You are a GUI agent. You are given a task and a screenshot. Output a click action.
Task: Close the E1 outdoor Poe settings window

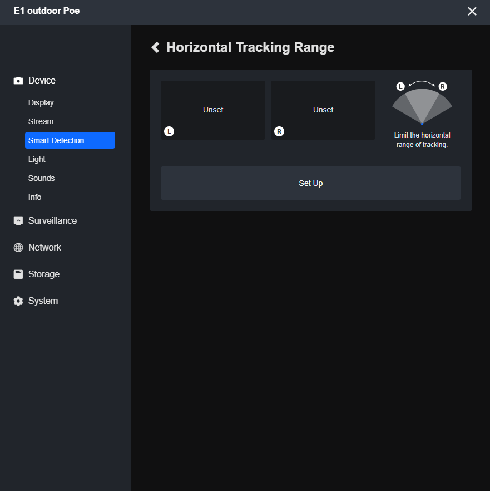click(x=472, y=11)
